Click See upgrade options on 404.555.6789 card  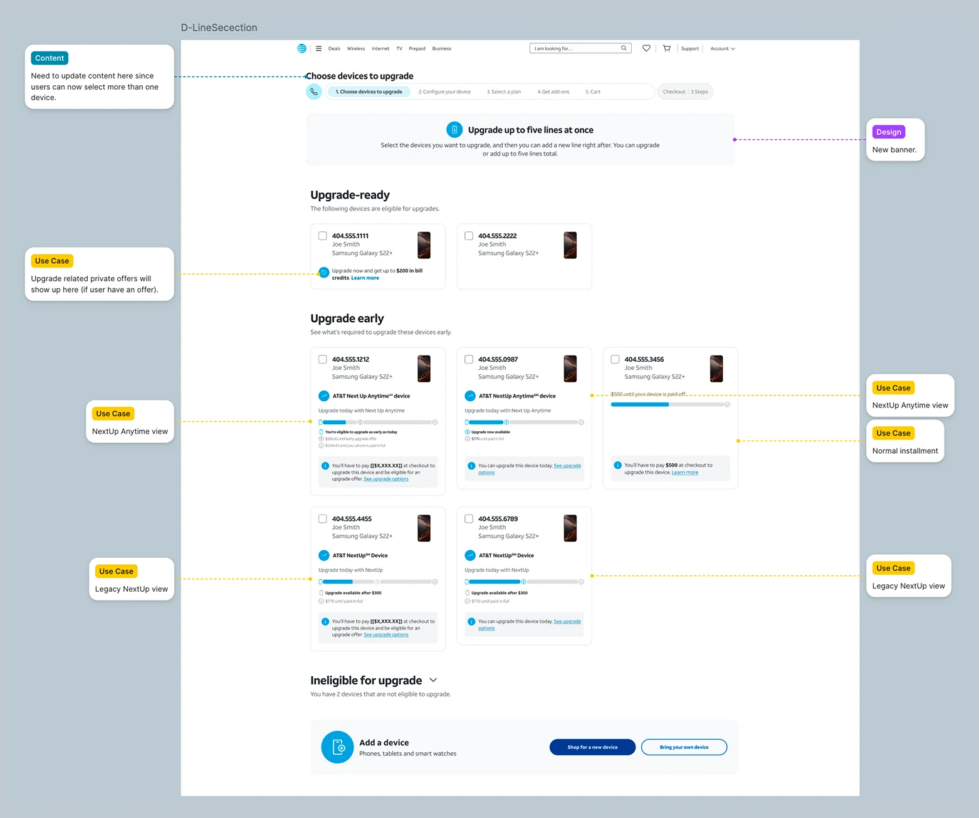pyautogui.click(x=531, y=625)
